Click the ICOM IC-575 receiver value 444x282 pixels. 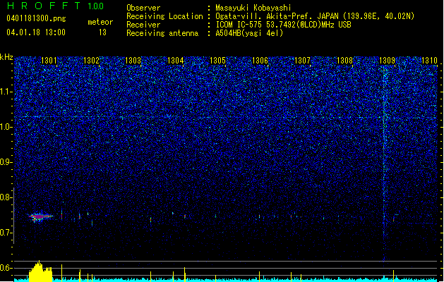click(x=284, y=25)
